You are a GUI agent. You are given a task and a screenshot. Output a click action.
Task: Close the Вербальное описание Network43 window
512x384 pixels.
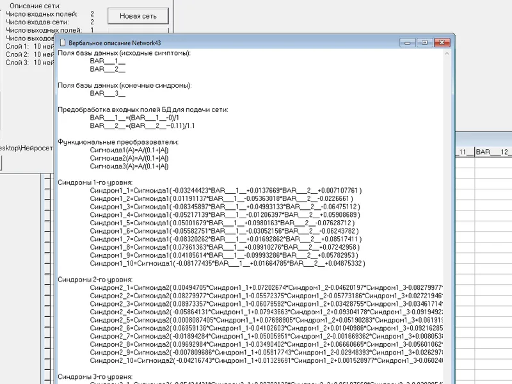[442, 42]
